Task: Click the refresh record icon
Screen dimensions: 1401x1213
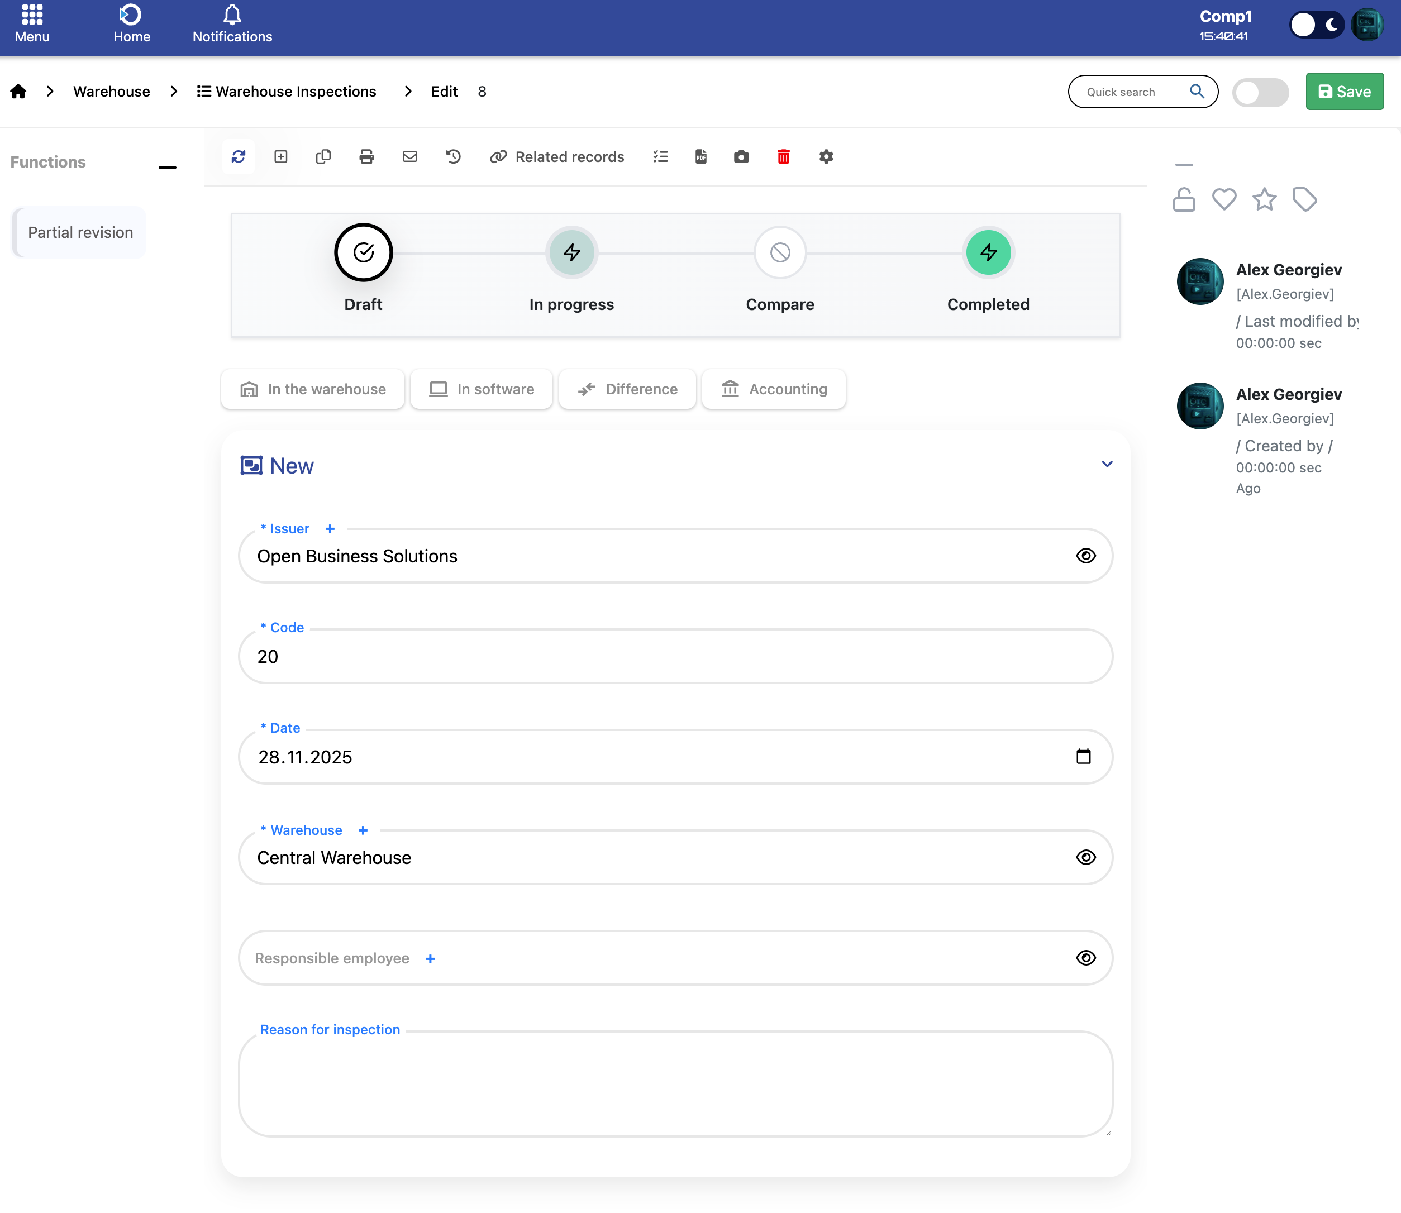Action: click(x=239, y=157)
